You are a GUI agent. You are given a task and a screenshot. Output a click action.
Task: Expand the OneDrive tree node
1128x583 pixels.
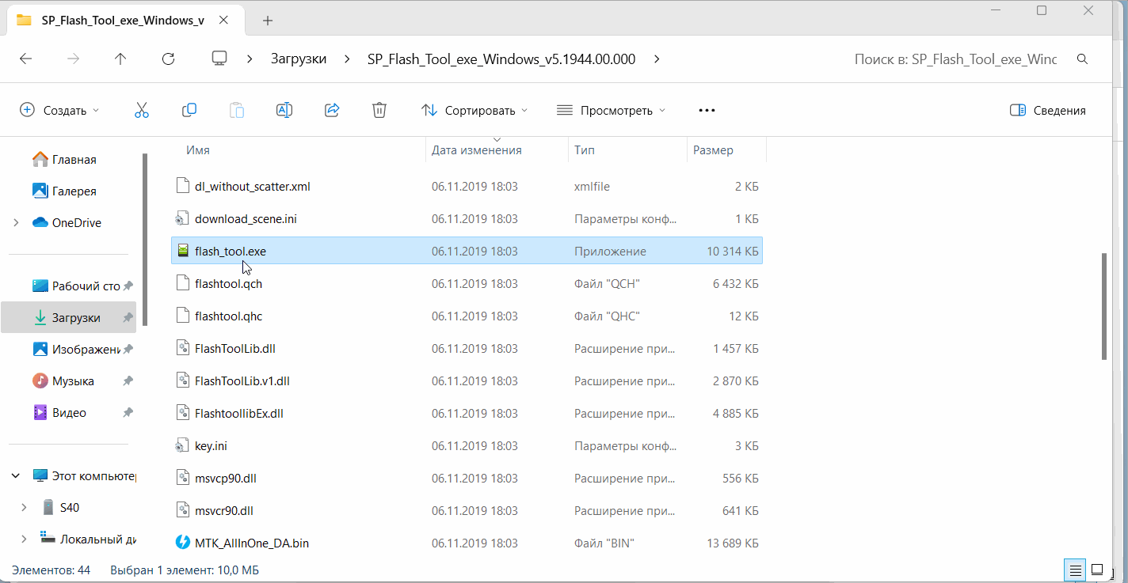coord(16,223)
